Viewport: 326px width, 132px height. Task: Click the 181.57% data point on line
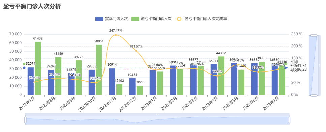[136, 51]
